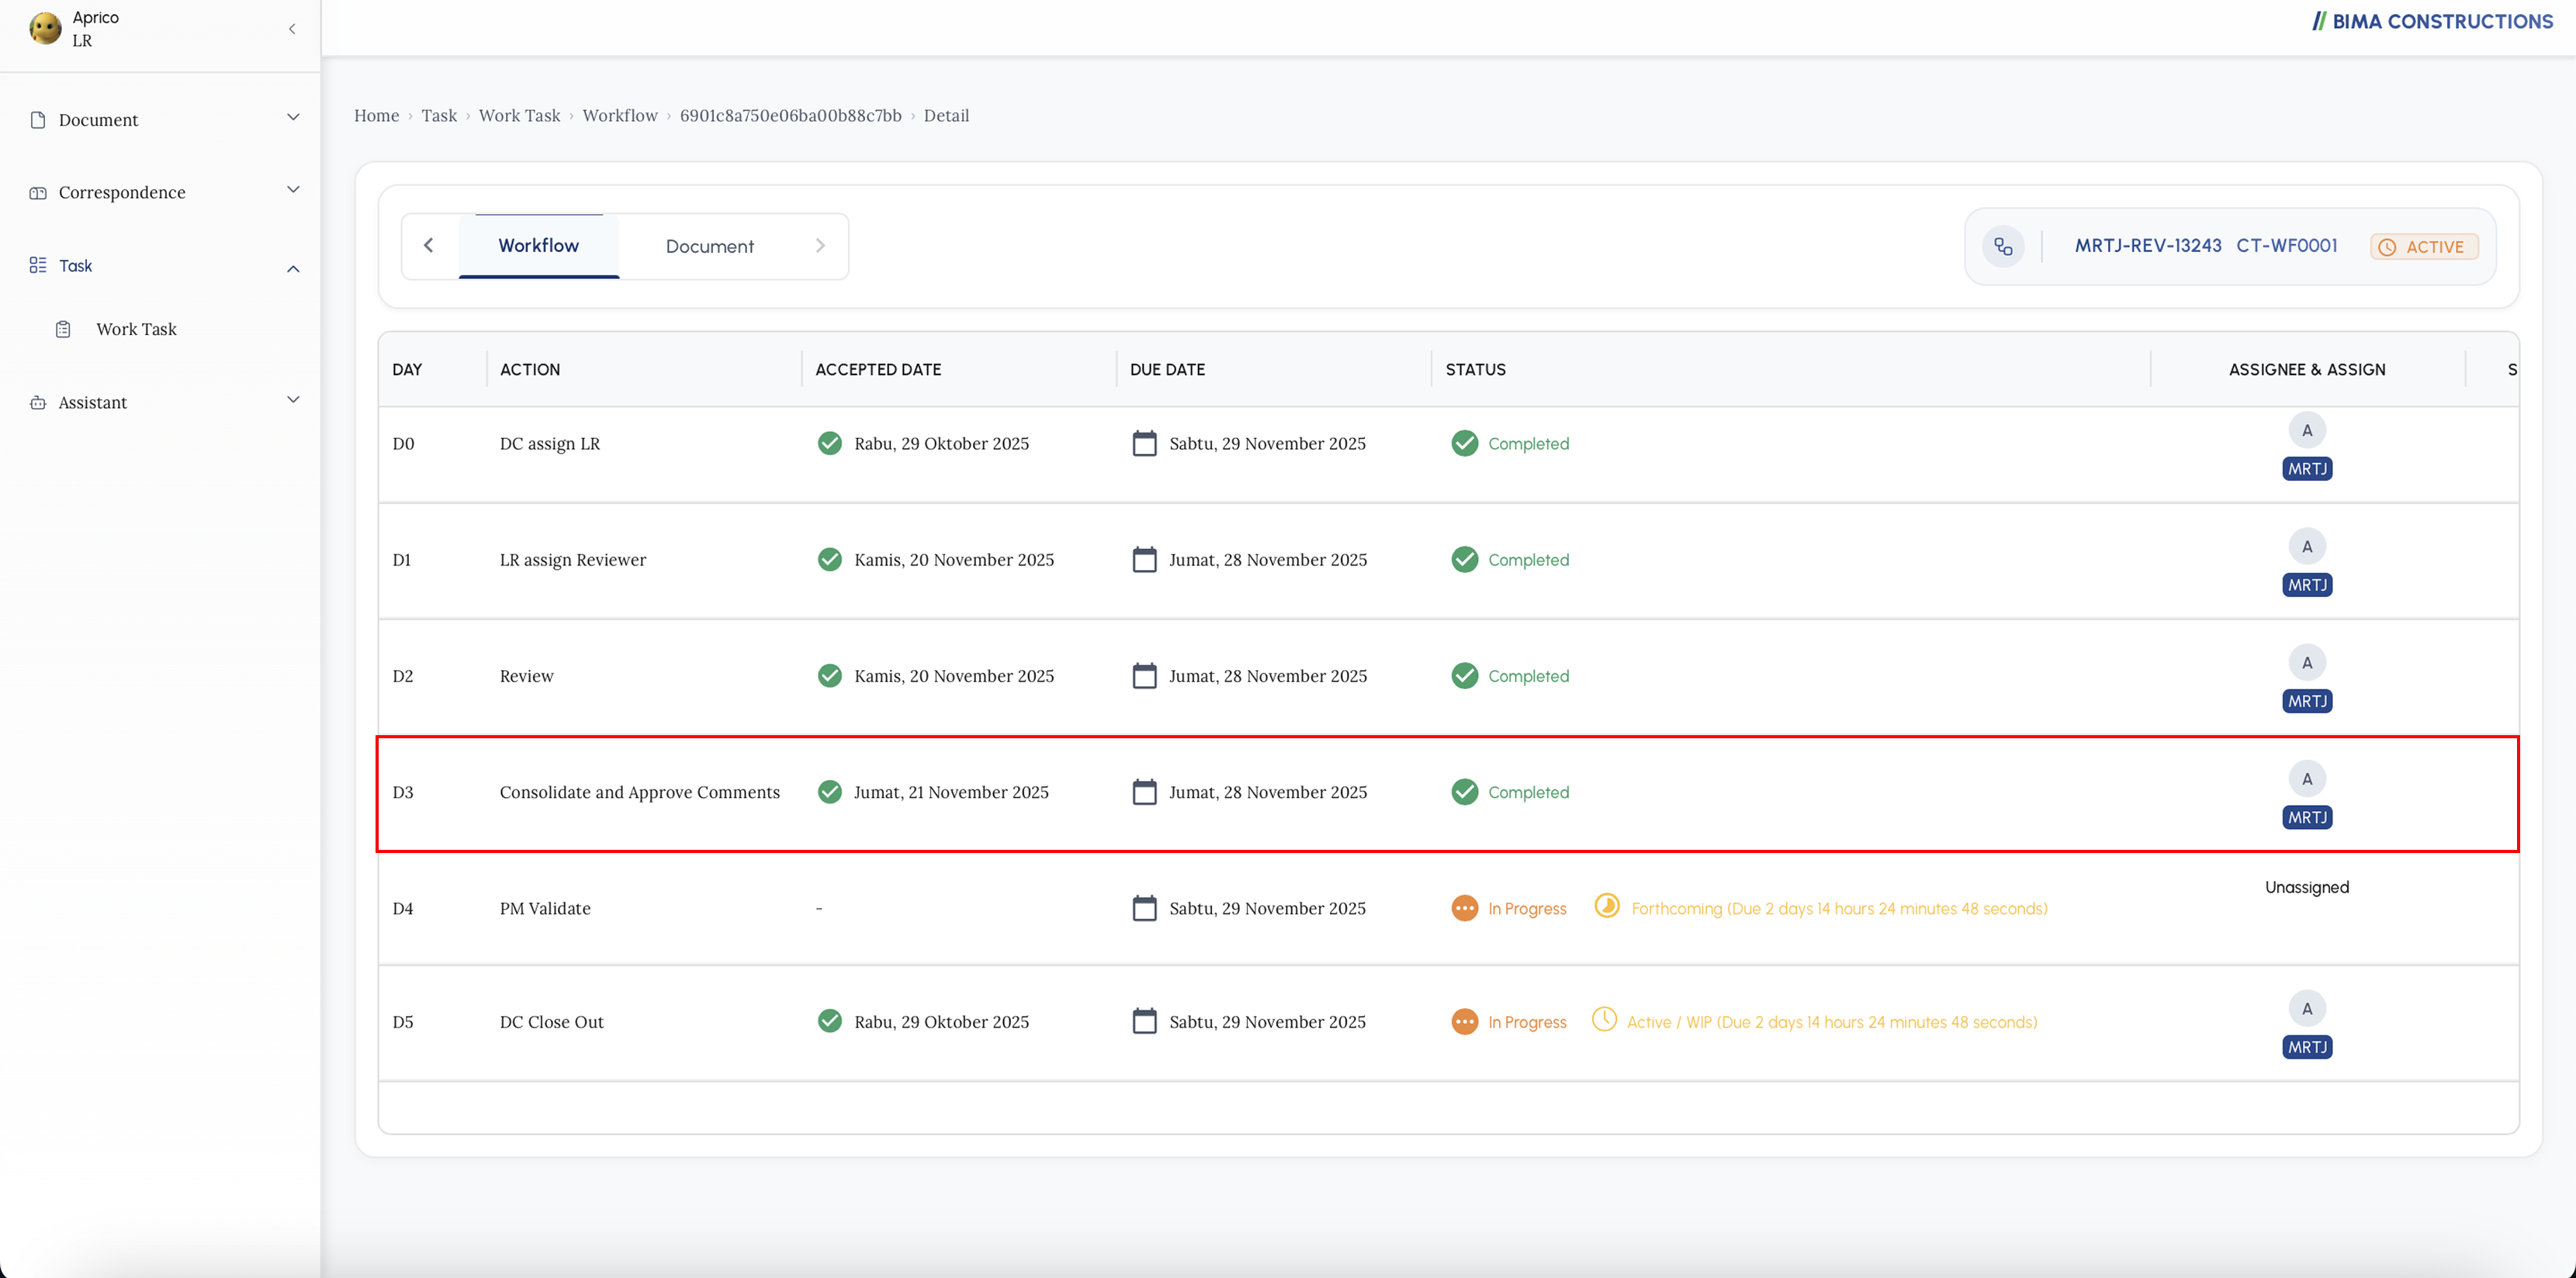Click the MRTJ-REV-13243 document number
Viewport: 2576px width, 1278px height.
tap(2148, 246)
